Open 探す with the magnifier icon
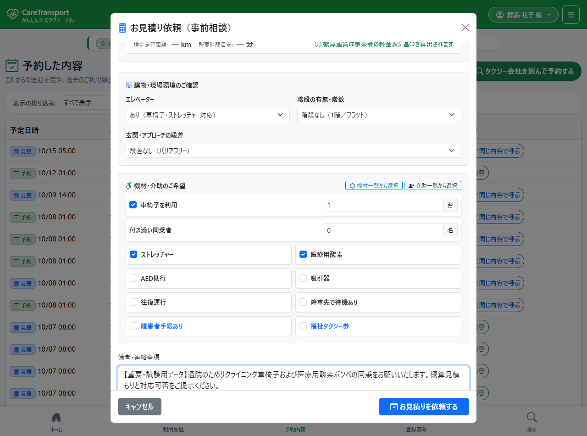Viewport: 587px width, 436px height. pos(532,417)
